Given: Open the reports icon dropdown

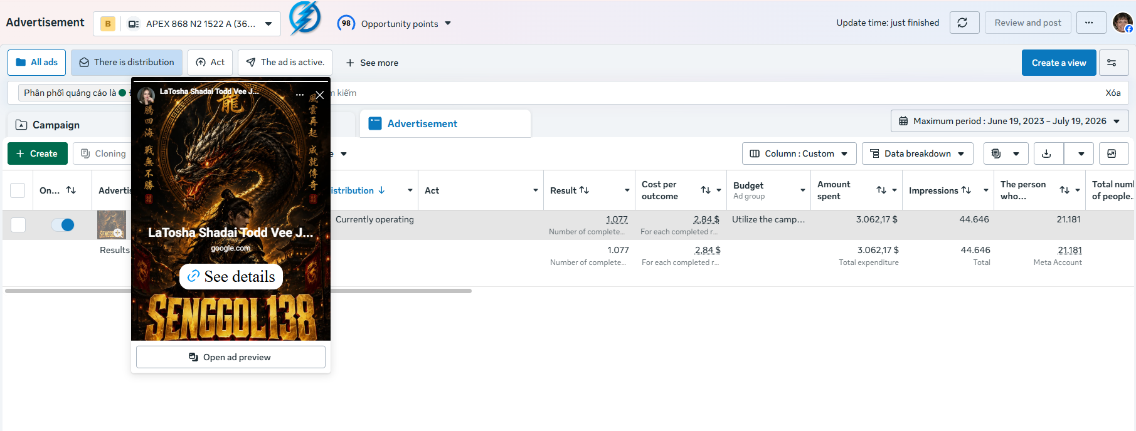Looking at the screenshot, I should [1006, 153].
